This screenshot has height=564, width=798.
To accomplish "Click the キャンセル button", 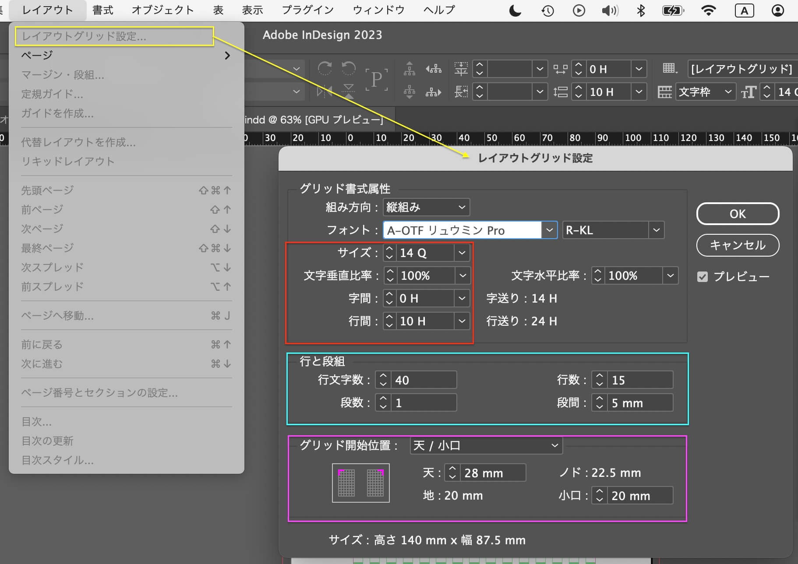I will (738, 245).
